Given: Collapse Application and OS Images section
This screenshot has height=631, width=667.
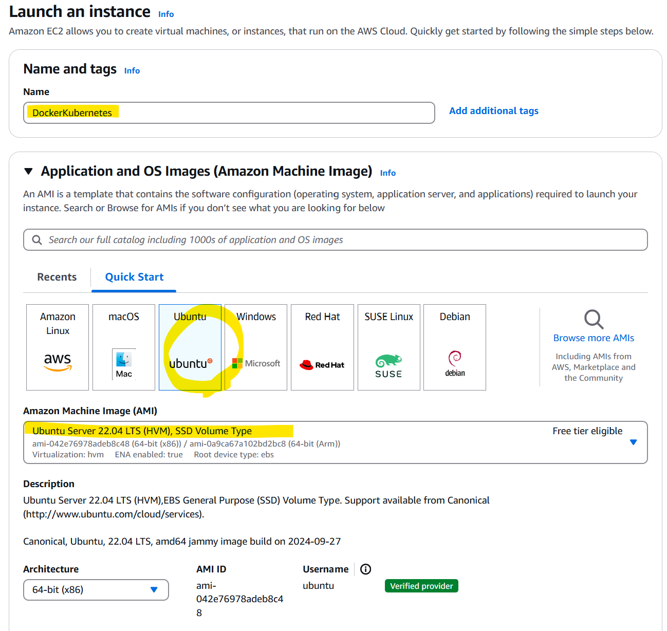Looking at the screenshot, I should point(29,171).
